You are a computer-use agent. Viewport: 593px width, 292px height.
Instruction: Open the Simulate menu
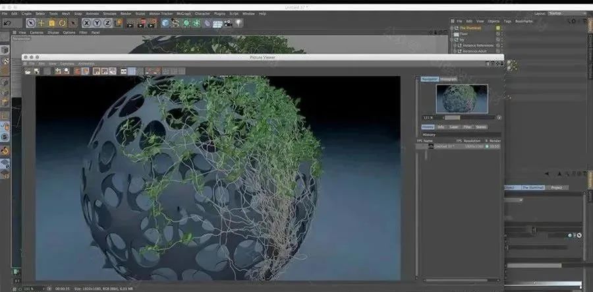(x=109, y=14)
